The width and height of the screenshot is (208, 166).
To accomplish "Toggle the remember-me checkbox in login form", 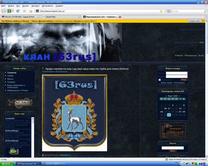I will coord(159,80).
